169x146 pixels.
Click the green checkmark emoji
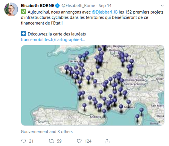click(24, 12)
